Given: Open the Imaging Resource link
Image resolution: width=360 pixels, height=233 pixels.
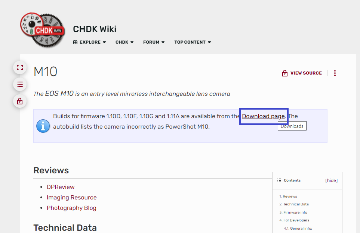Looking at the screenshot, I should tap(72, 198).
